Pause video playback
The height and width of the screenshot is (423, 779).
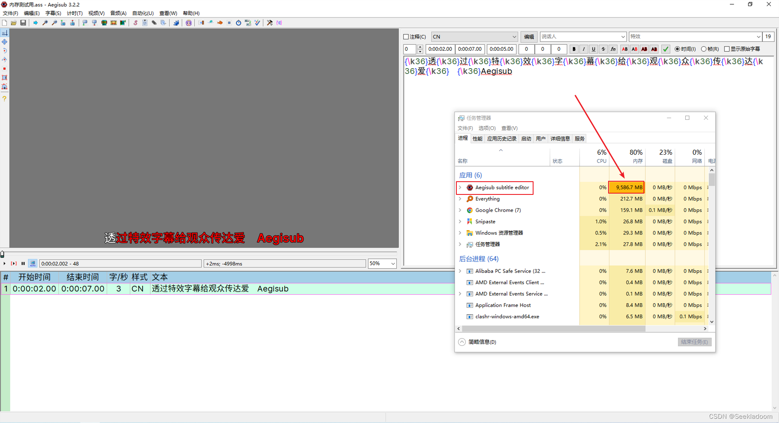point(23,264)
